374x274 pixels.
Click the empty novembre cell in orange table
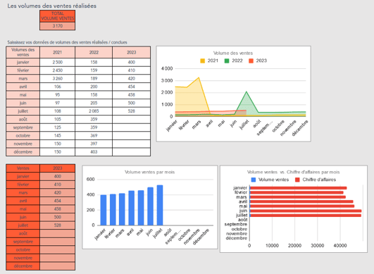(58, 258)
